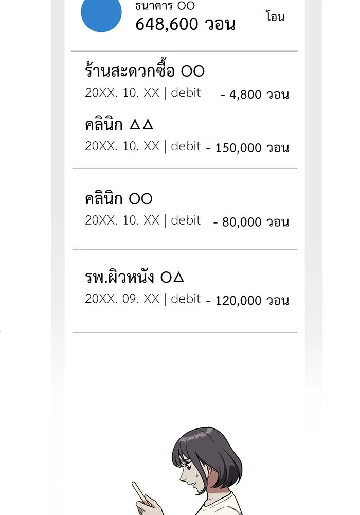Click the blue circular bank logo
The width and height of the screenshot is (360, 515).
[x=101, y=14]
